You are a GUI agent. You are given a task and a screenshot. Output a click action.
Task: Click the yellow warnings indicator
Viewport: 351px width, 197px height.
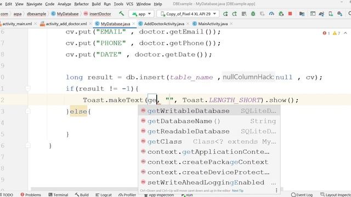[x=336, y=33]
